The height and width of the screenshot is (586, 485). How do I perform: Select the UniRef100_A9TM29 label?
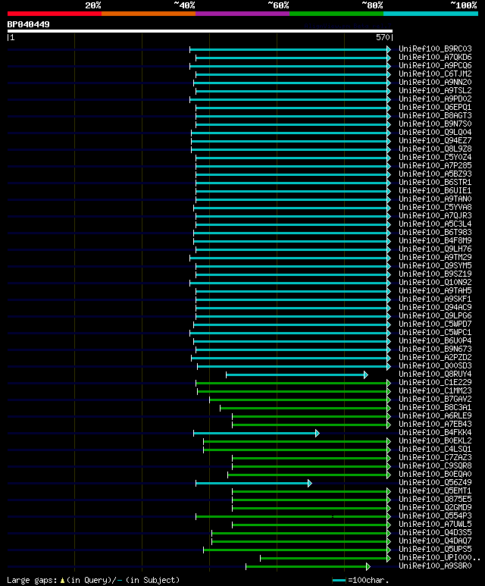click(435, 257)
